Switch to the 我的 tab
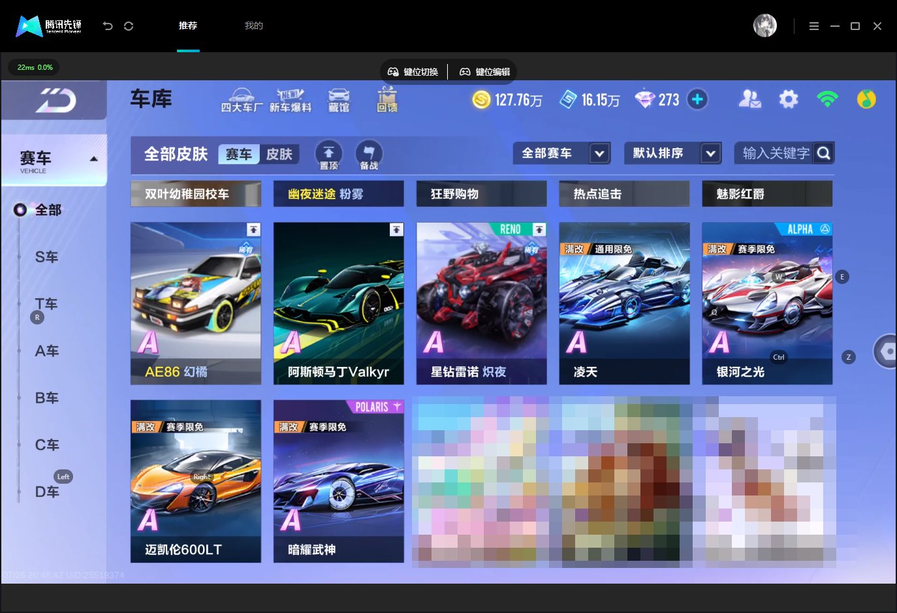 [253, 25]
